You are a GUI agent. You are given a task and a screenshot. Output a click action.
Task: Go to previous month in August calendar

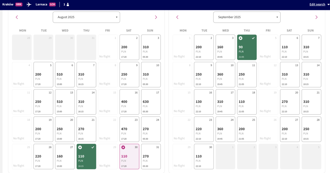point(17,17)
